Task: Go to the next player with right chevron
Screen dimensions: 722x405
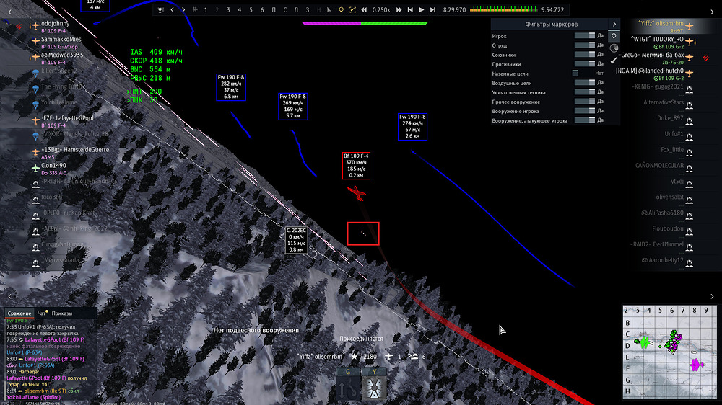Action: tap(183, 9)
